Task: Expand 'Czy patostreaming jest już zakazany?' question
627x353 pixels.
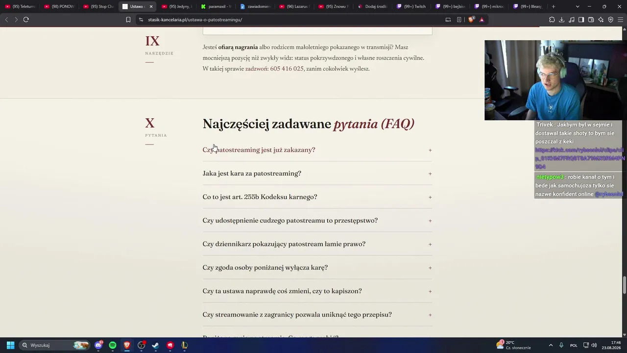Action: click(317, 150)
